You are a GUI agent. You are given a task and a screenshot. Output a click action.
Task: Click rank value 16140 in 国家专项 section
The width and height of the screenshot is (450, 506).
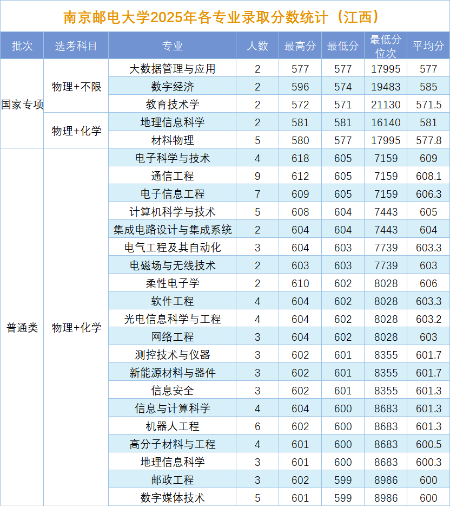(x=386, y=122)
